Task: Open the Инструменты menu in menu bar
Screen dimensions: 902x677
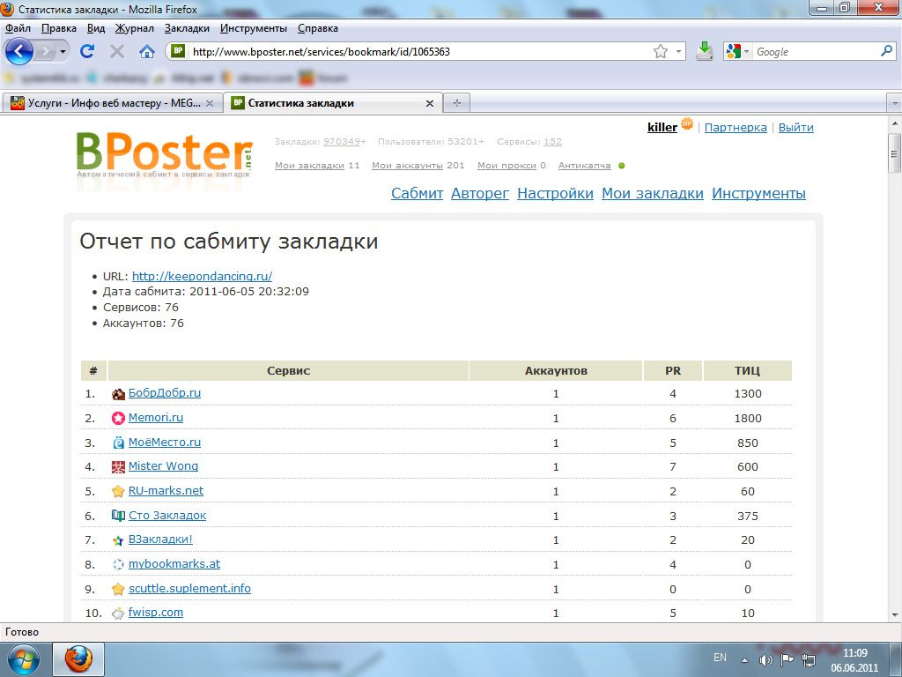Action: tap(253, 28)
